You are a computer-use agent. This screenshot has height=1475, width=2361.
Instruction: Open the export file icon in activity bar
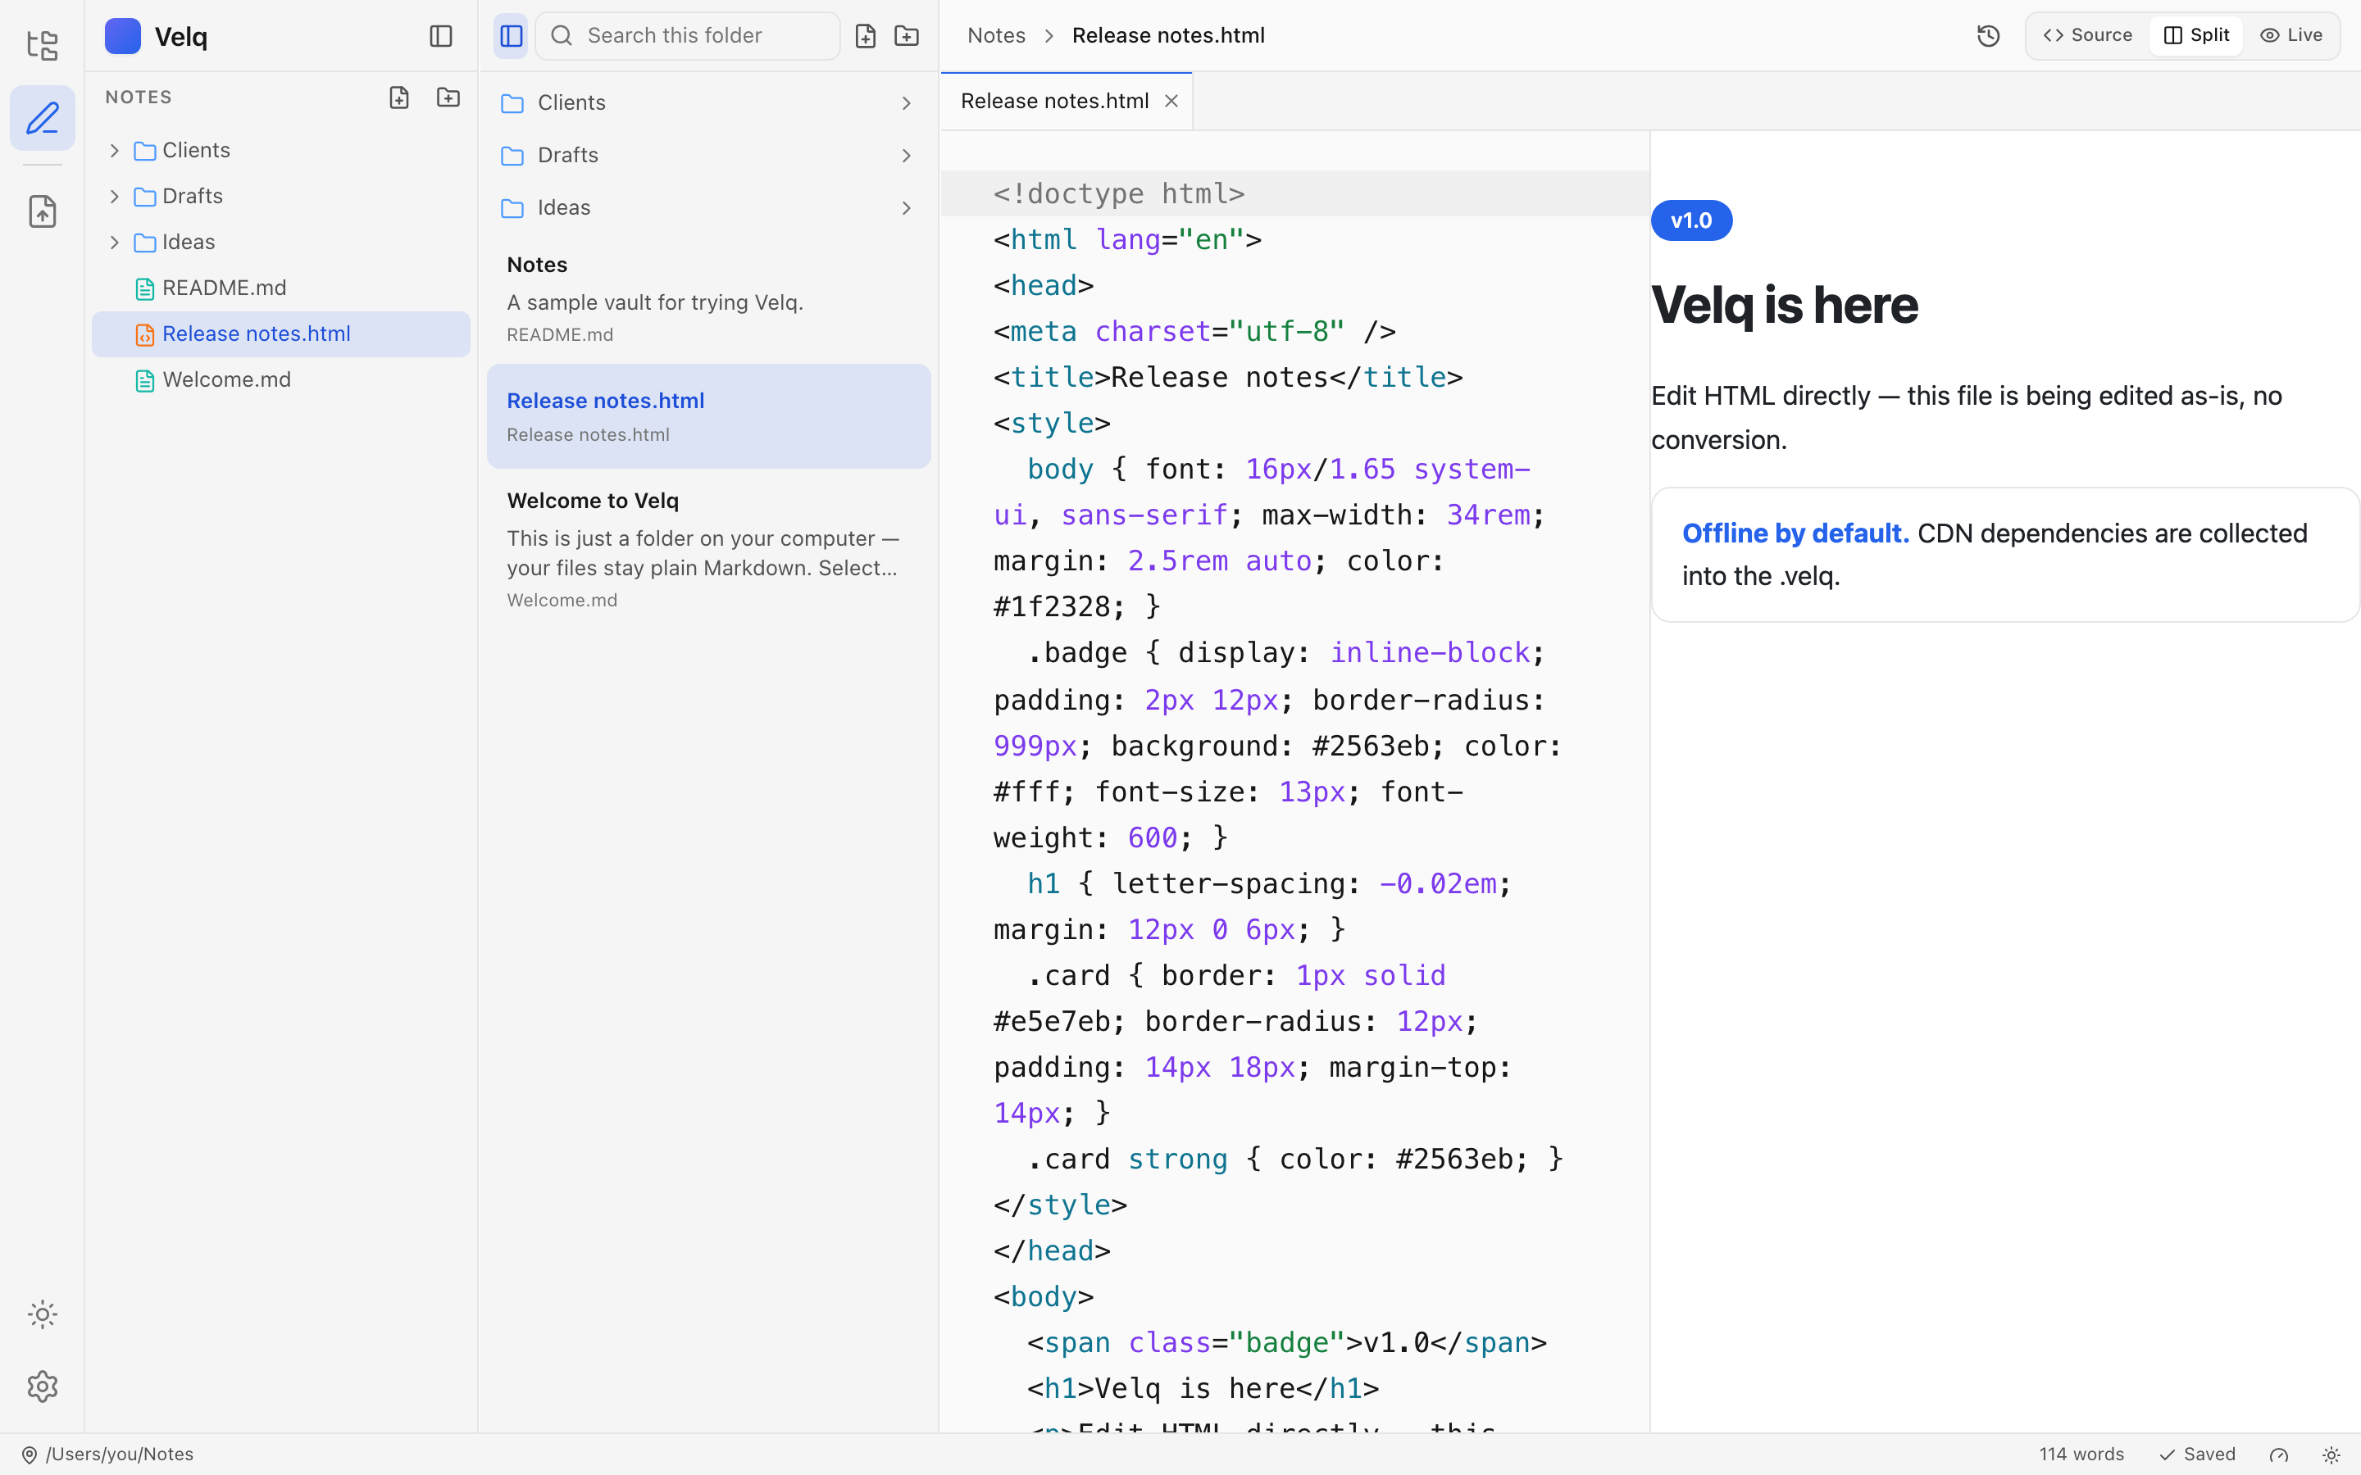click(42, 211)
